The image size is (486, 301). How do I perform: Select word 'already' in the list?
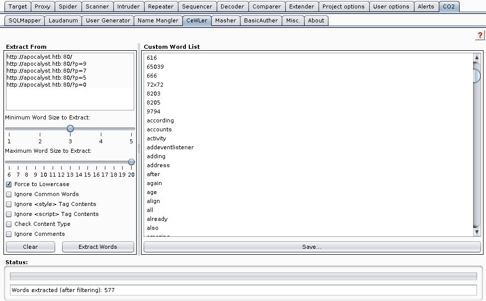(x=157, y=219)
